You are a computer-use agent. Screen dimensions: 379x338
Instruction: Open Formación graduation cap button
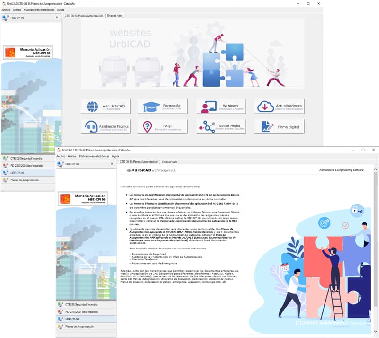(x=162, y=107)
